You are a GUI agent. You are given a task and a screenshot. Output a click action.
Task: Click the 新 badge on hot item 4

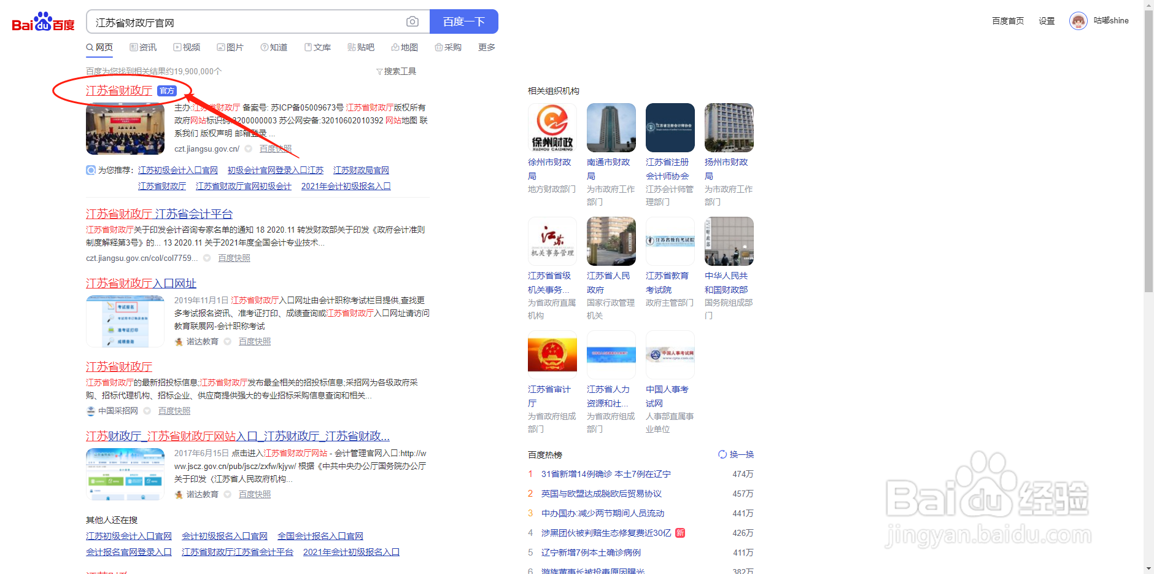pyautogui.click(x=680, y=533)
